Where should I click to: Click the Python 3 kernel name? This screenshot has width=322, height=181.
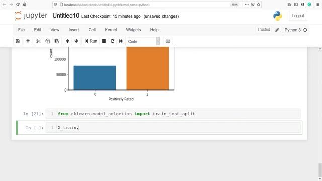click(x=292, y=30)
